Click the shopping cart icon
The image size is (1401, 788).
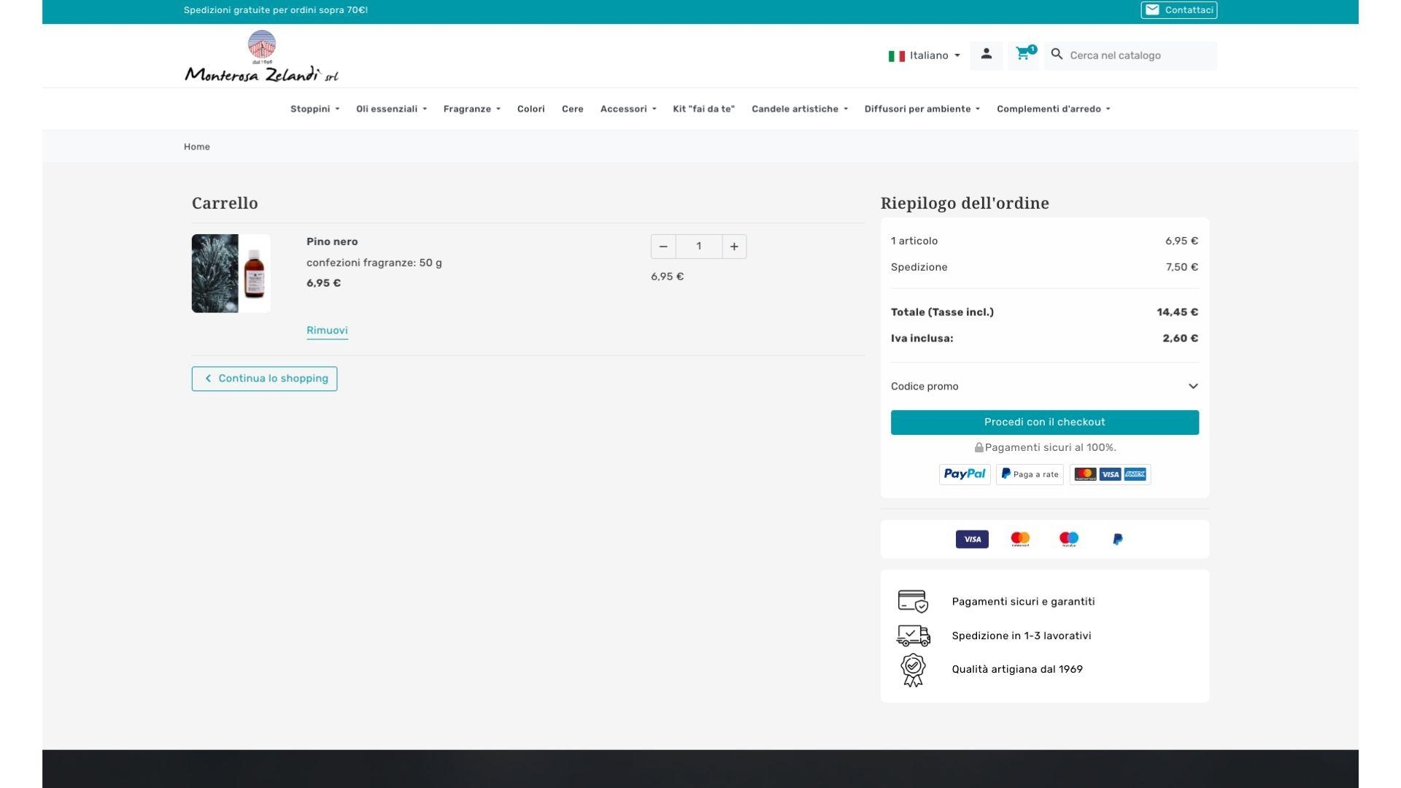click(1023, 55)
